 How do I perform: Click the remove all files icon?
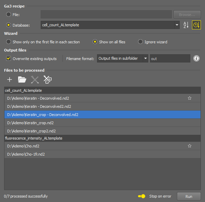tap(47, 80)
